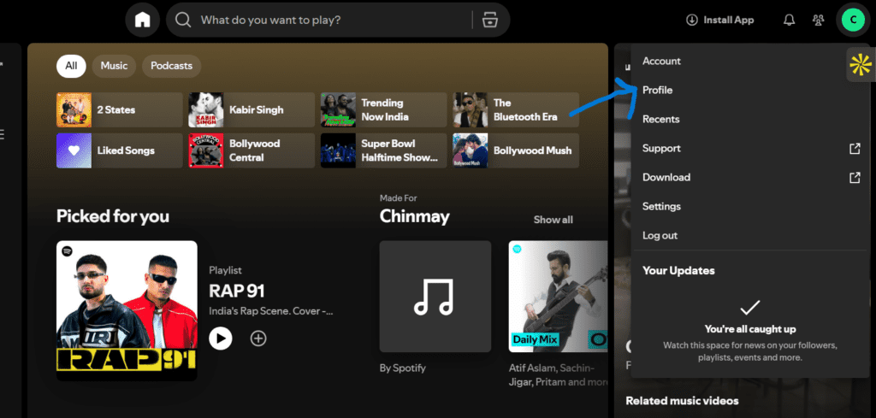
Task: Open Liked Songs heart tile
Action: 74,150
